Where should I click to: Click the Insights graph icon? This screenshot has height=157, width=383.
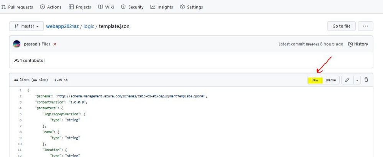[153, 7]
